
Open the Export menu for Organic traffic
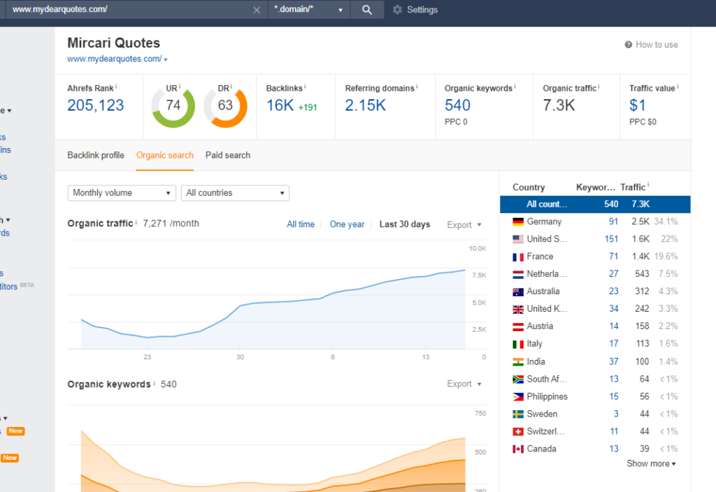[464, 224]
